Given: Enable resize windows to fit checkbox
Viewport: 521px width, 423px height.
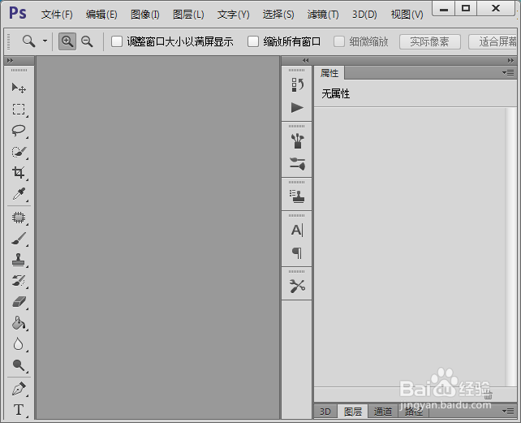Looking at the screenshot, I should pos(117,41).
